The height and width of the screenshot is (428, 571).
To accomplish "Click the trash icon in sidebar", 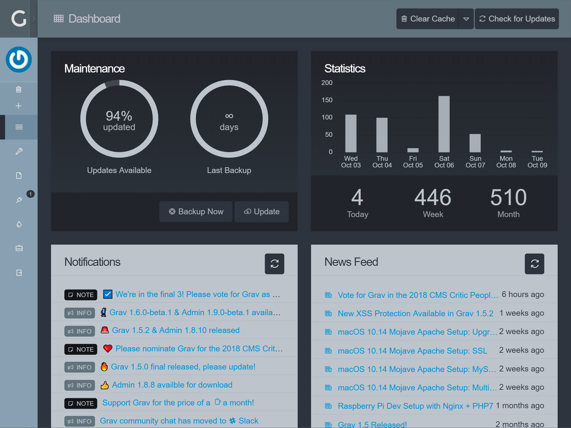I will click(x=19, y=89).
